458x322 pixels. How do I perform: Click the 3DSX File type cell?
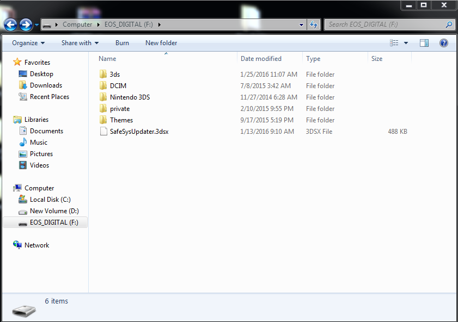[319, 132]
